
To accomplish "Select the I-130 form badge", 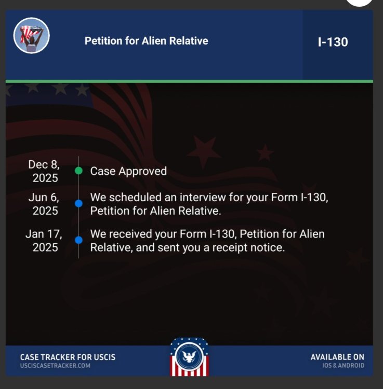I will (333, 42).
